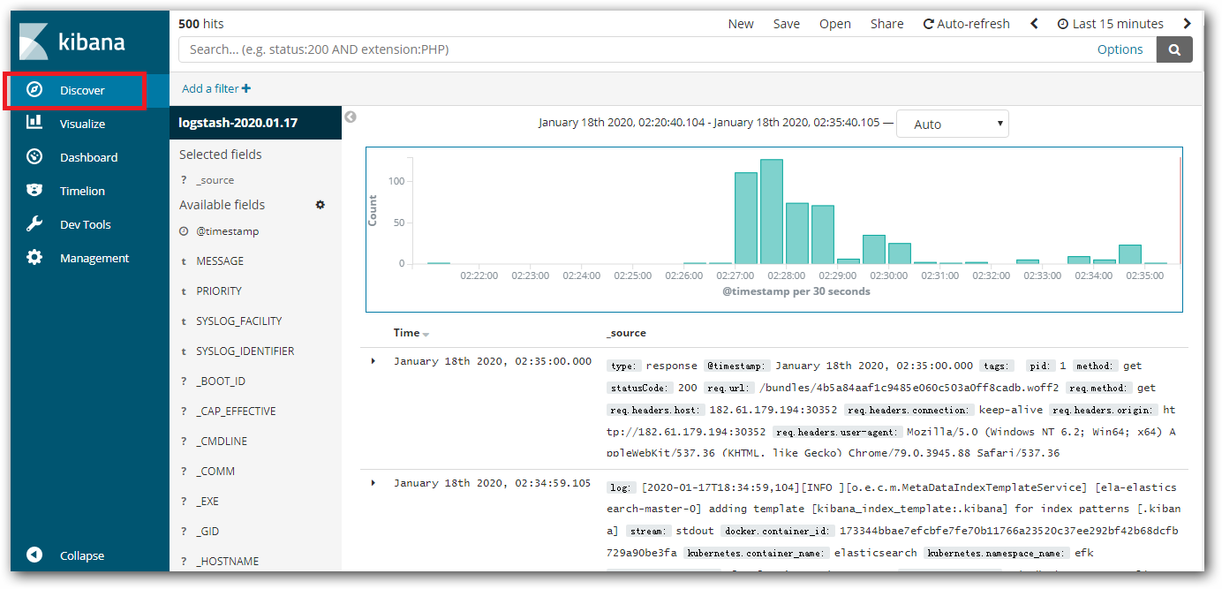Go to the Timelion nav label
Viewport: 1222px width, 589px height.
pos(82,191)
